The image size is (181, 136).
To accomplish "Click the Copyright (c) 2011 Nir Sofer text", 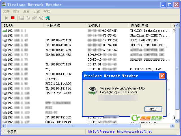I will (118, 92).
